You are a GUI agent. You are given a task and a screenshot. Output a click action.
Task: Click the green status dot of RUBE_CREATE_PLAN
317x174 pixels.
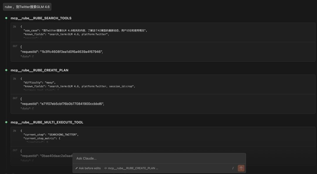click(x=6, y=70)
